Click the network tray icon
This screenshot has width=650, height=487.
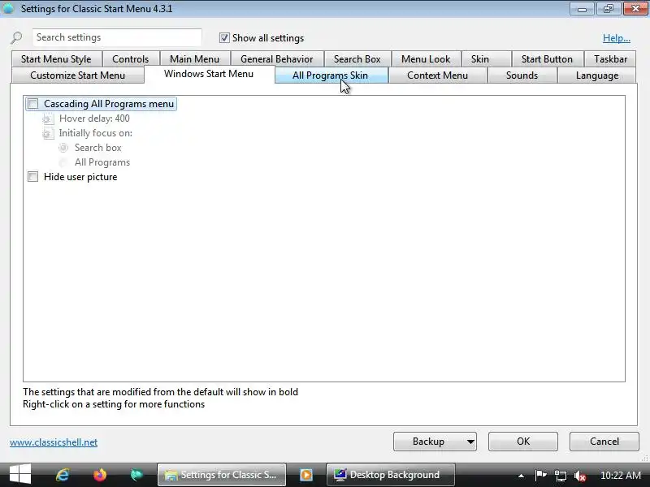point(561,476)
